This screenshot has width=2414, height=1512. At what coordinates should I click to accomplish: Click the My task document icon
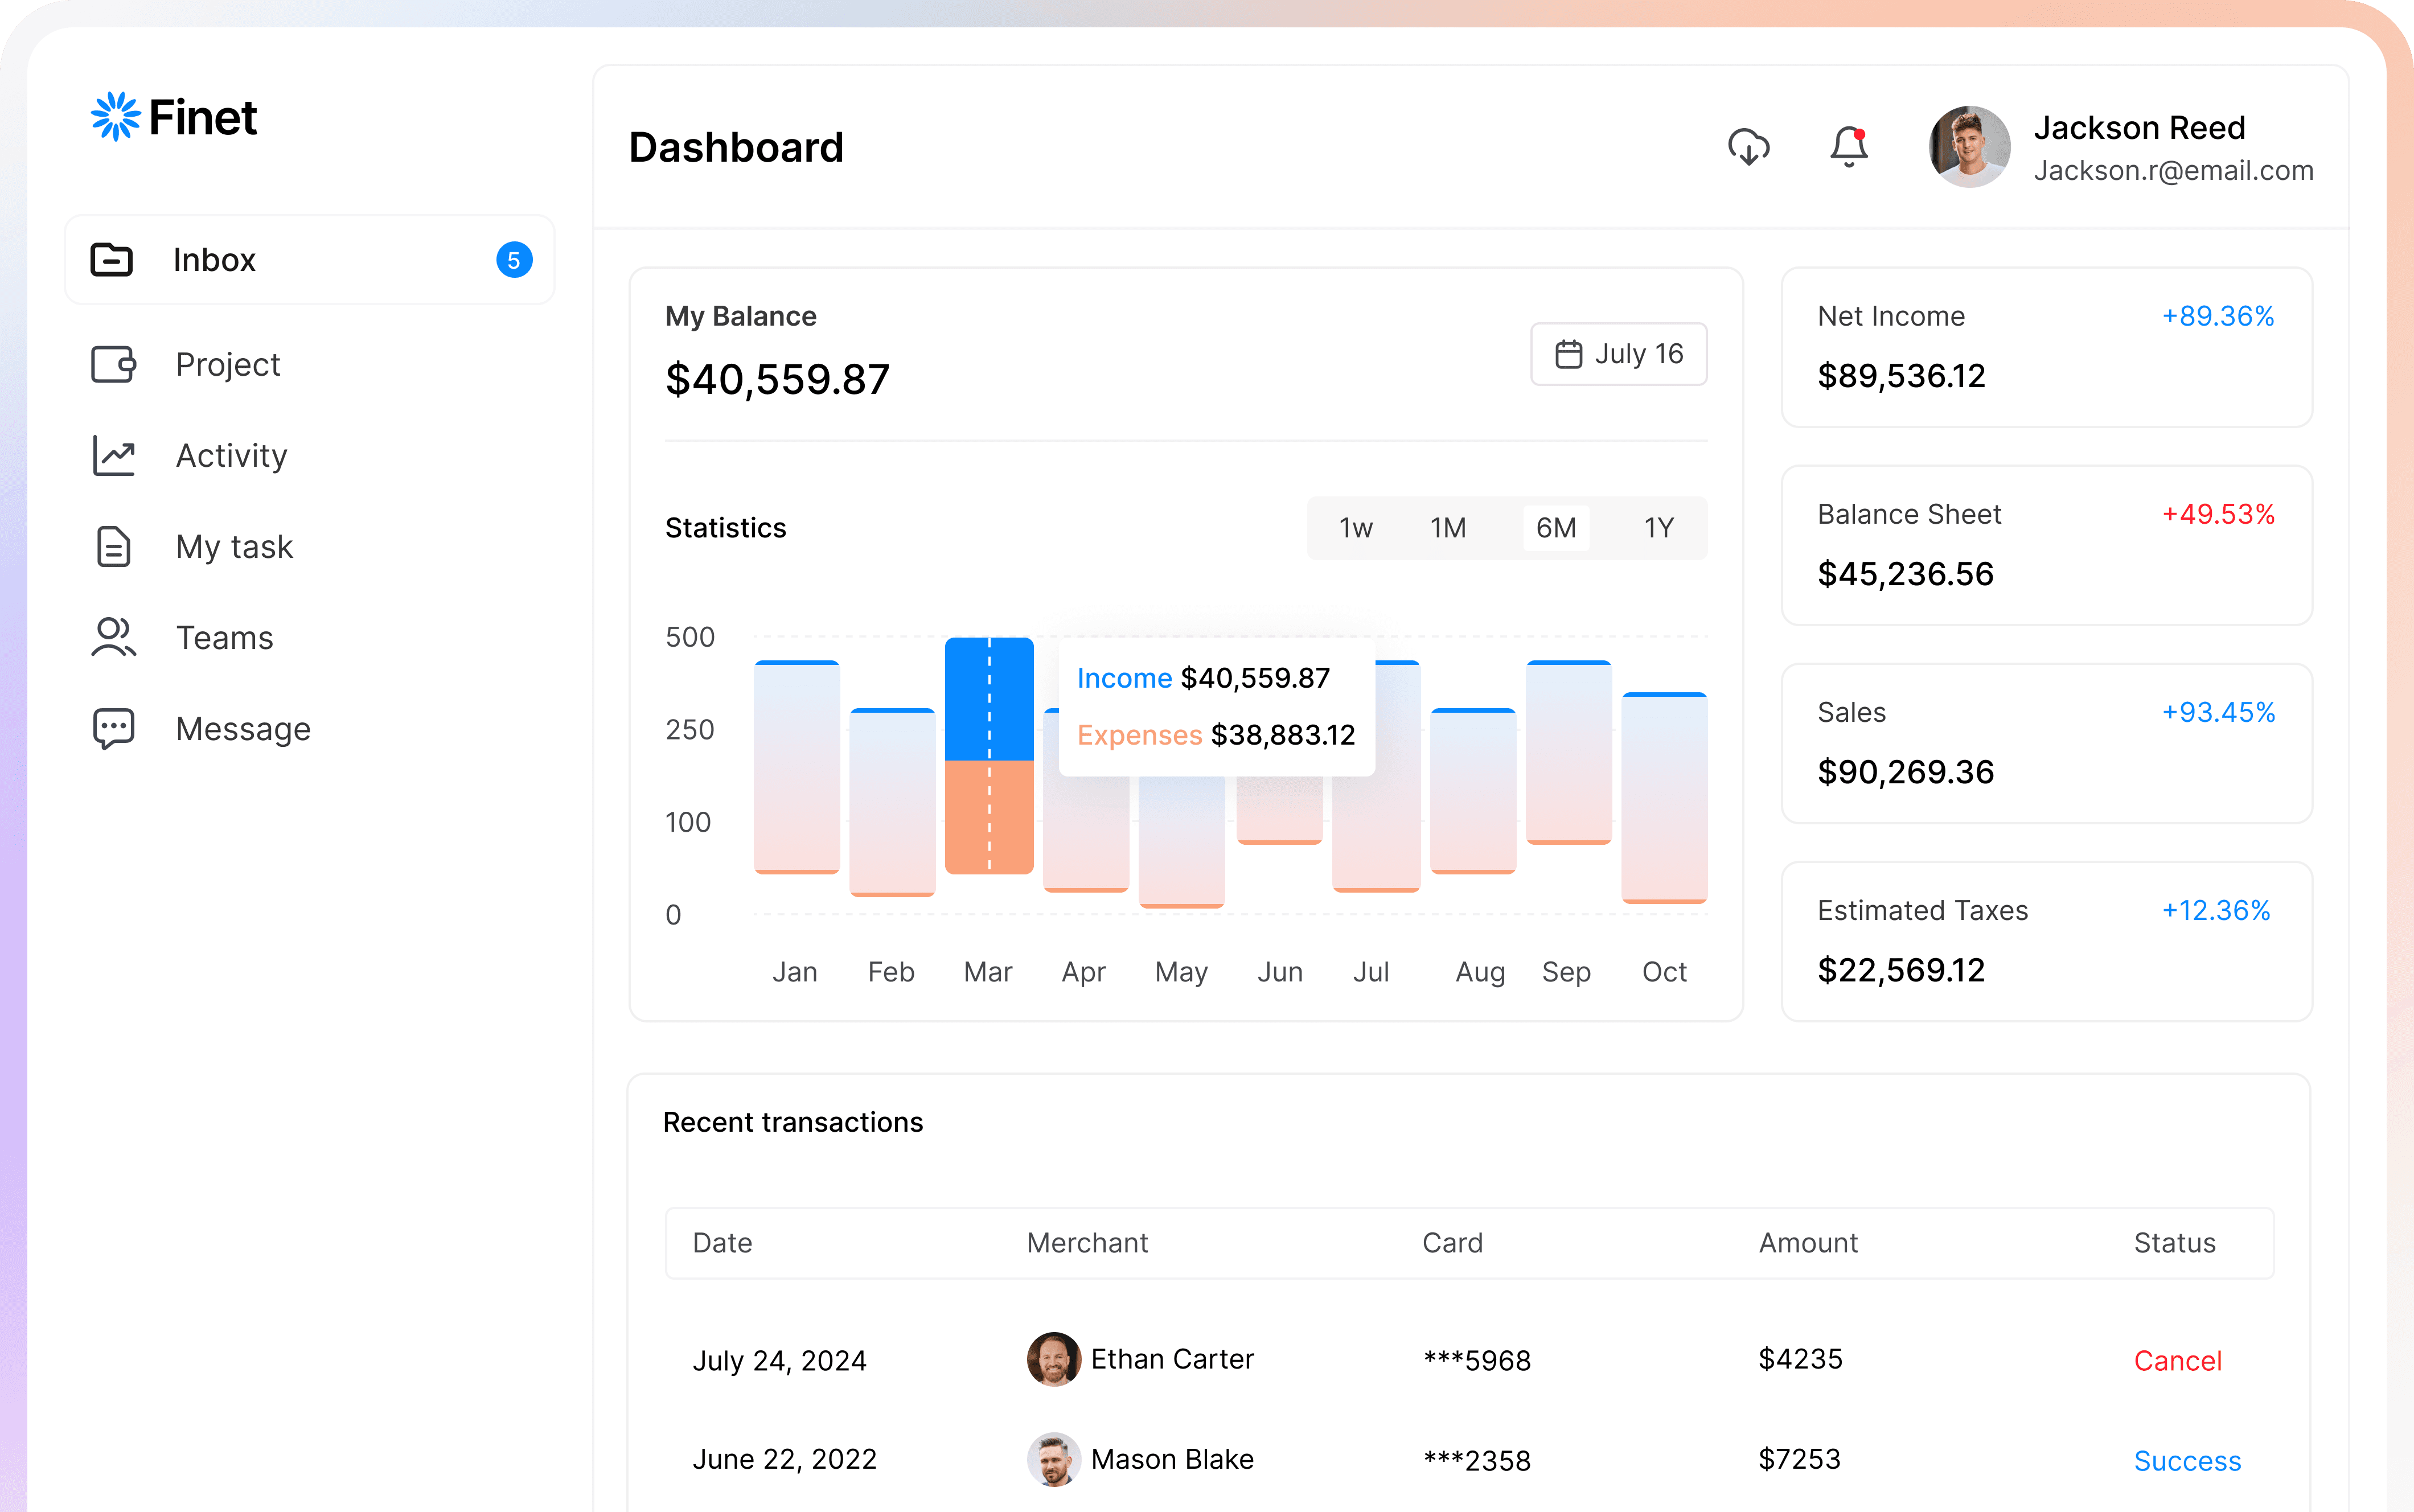114,547
